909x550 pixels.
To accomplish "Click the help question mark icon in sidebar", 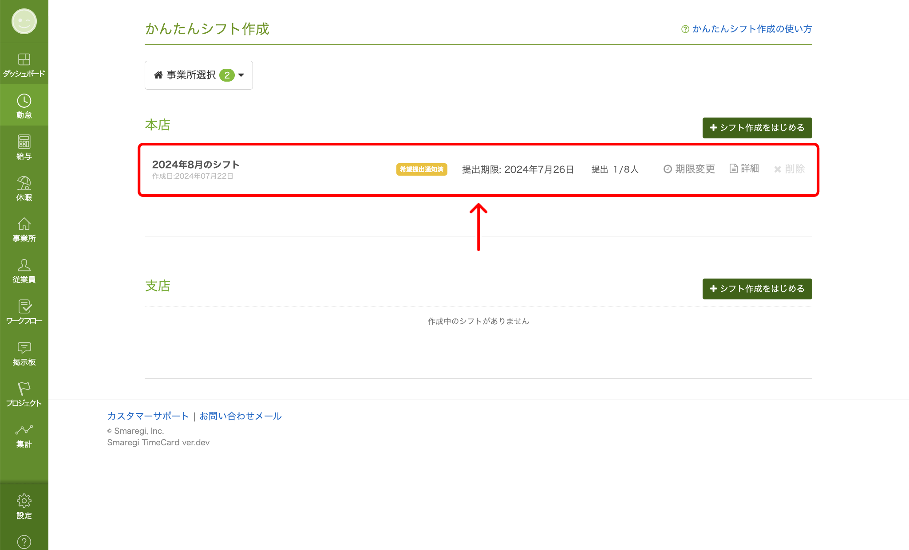I will tap(24, 542).
